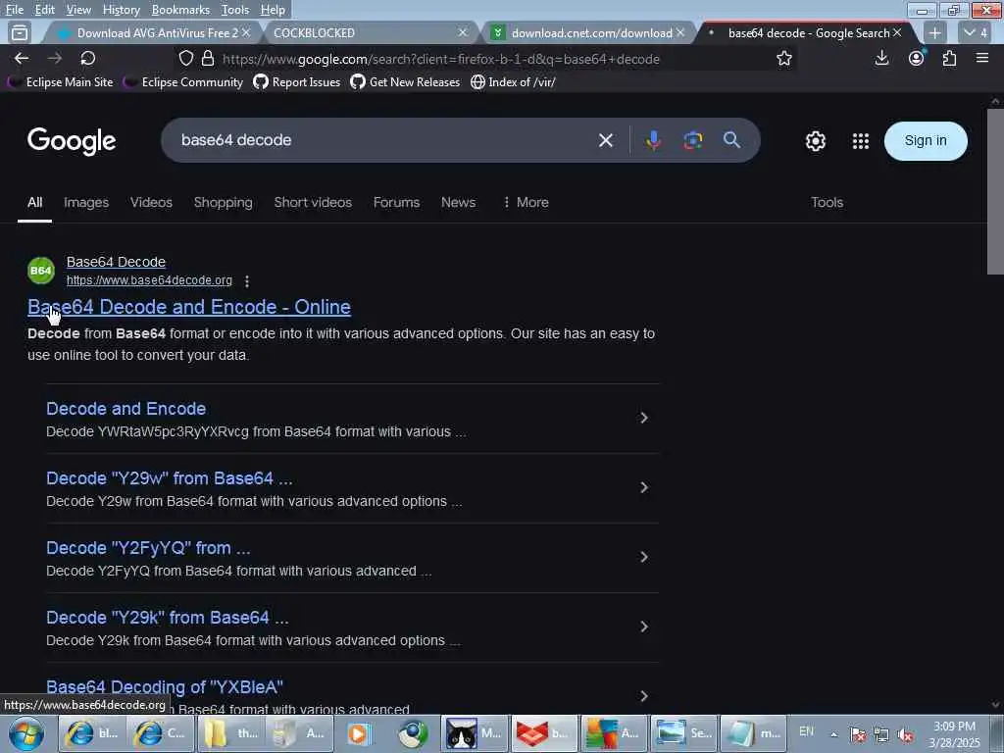Open the extensions puzzle icon
The width and height of the screenshot is (1004, 753).
tap(949, 58)
